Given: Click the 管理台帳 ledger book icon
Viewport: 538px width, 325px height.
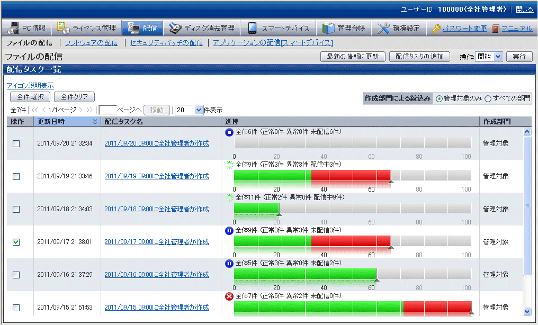Looking at the screenshot, I should pyautogui.click(x=328, y=28).
